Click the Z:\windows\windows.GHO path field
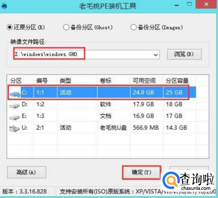 click(x=87, y=54)
